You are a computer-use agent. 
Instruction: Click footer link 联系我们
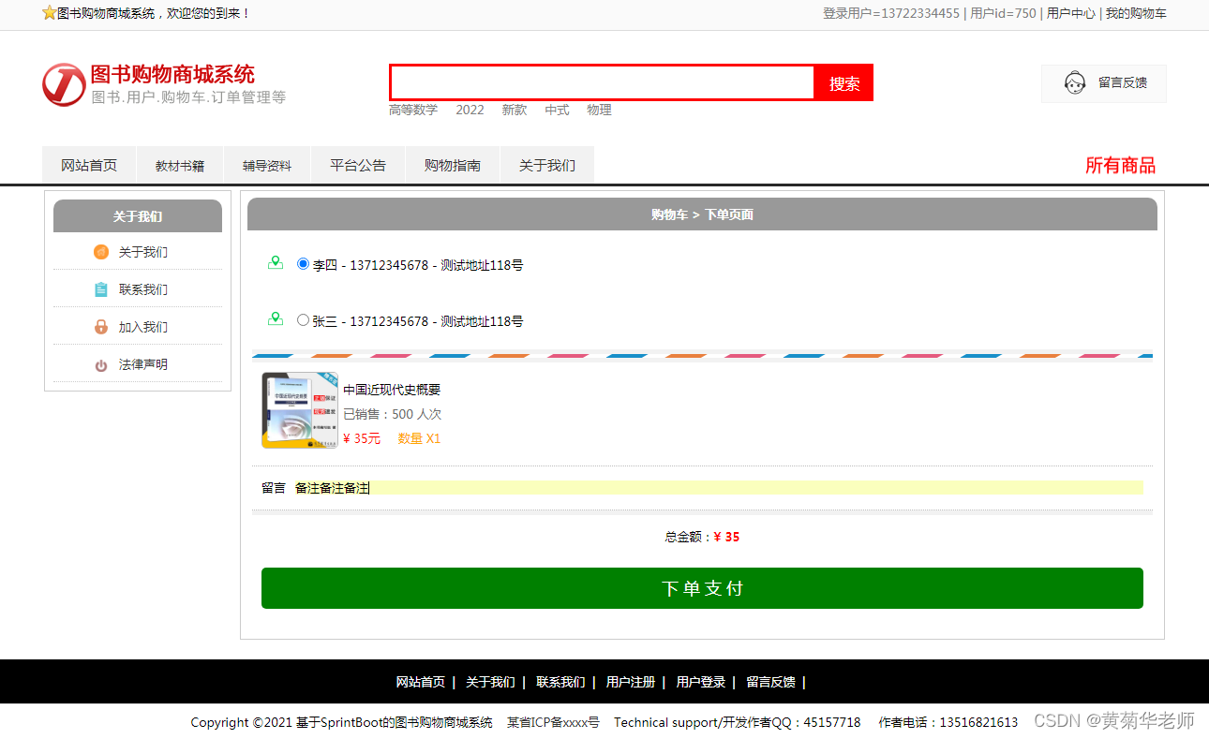560,682
